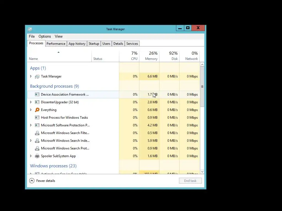This screenshot has height=211, width=282.
Task: Sort by the Status column header
Action: coord(105,56)
